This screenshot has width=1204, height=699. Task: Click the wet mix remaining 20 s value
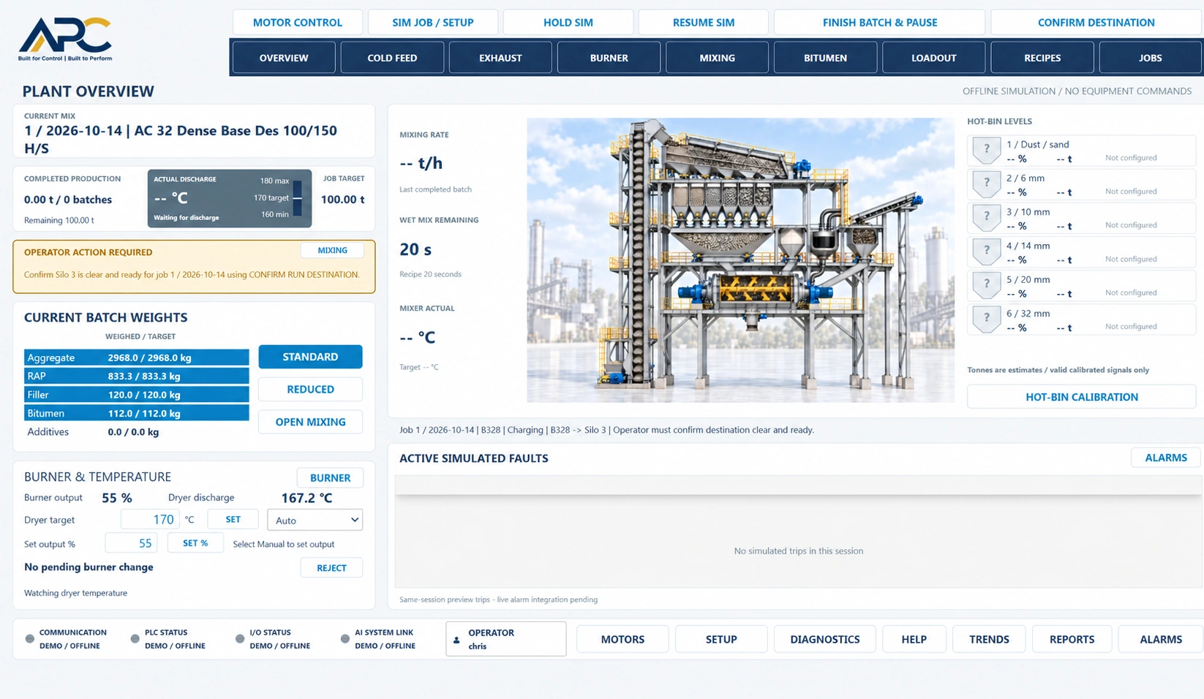(x=415, y=249)
